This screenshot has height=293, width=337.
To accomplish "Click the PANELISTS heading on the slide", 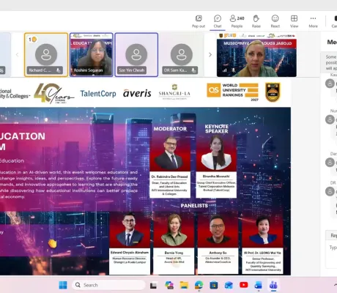I will [x=194, y=206].
